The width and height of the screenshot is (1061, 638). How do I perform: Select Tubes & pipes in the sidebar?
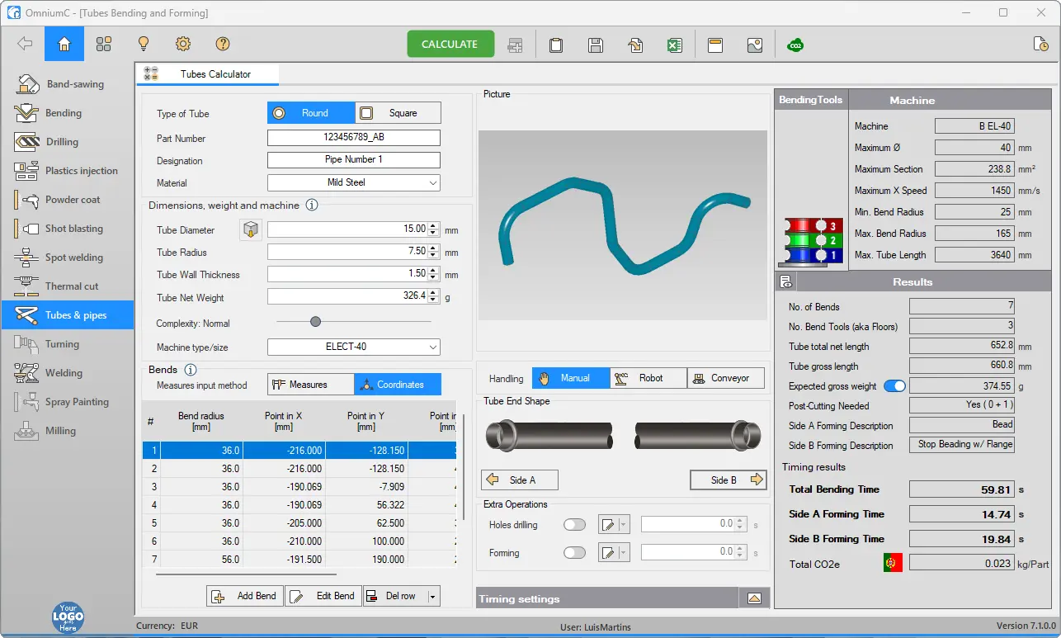click(x=67, y=315)
